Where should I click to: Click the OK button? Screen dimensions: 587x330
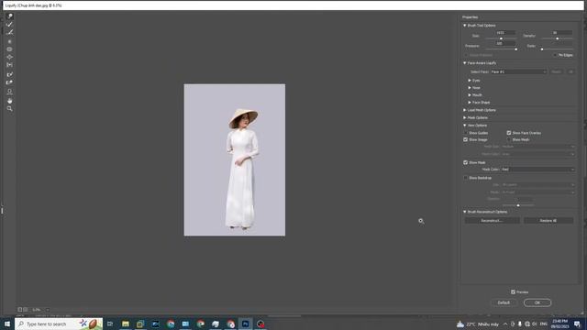click(537, 302)
